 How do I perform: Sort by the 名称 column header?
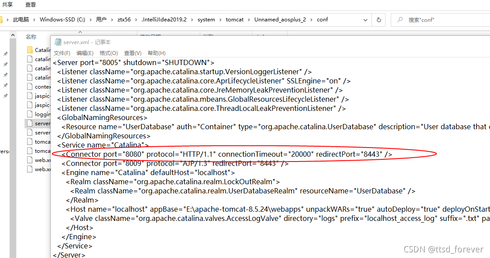(x=31, y=37)
